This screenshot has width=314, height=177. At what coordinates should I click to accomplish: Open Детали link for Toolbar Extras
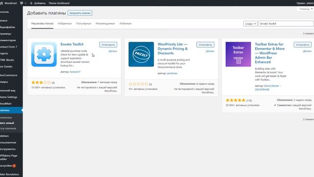coord(307,51)
